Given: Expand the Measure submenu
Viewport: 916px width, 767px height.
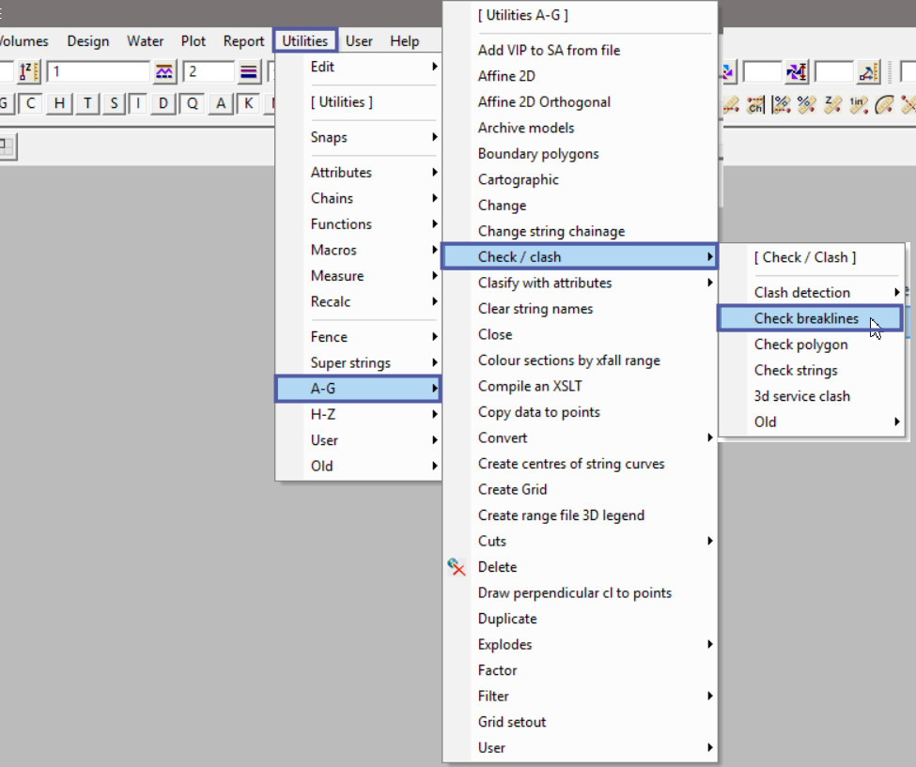Looking at the screenshot, I should (x=359, y=275).
